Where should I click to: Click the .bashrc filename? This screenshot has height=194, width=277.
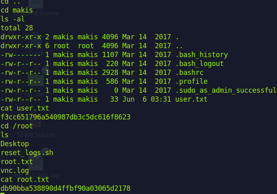189,72
